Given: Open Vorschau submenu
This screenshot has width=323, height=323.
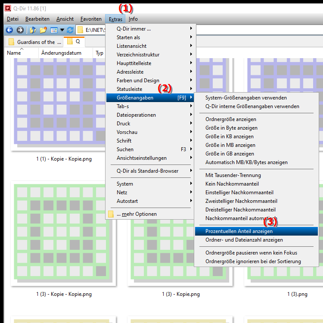Looking at the screenshot, I should (x=150, y=132).
